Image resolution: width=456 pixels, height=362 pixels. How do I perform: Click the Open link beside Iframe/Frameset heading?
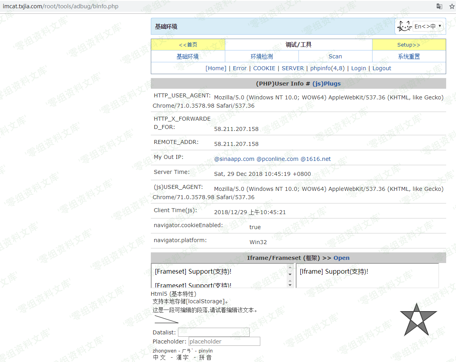coord(341,258)
